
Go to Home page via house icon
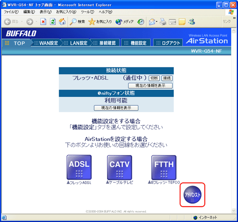click(62, 22)
